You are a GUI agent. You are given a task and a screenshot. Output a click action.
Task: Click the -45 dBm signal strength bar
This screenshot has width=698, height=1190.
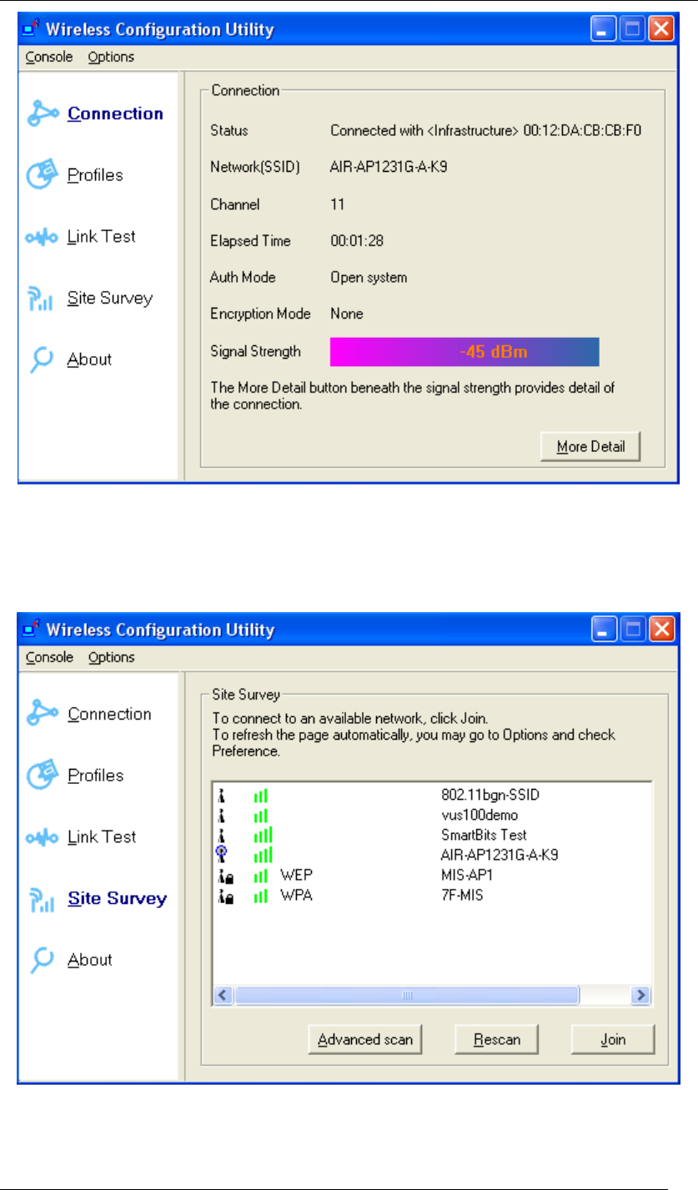pyautogui.click(x=464, y=352)
